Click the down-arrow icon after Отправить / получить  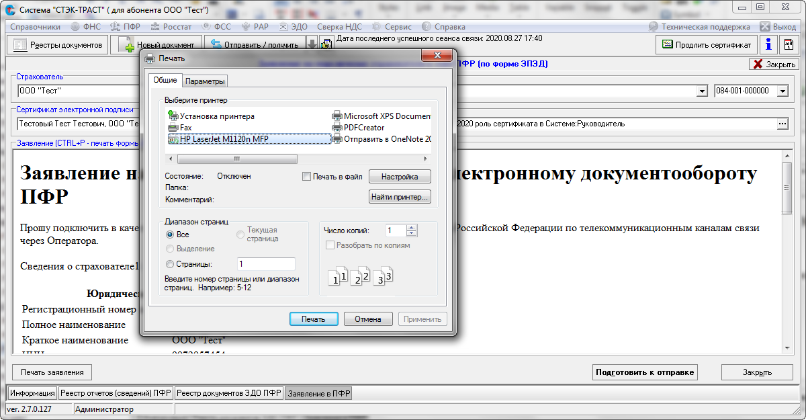(312, 44)
